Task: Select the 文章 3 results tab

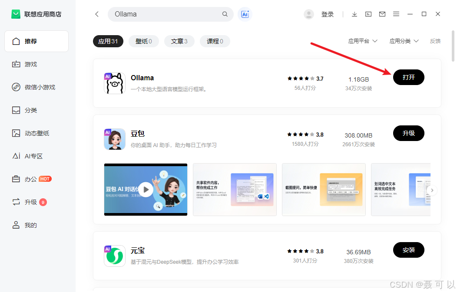Action: [x=179, y=41]
